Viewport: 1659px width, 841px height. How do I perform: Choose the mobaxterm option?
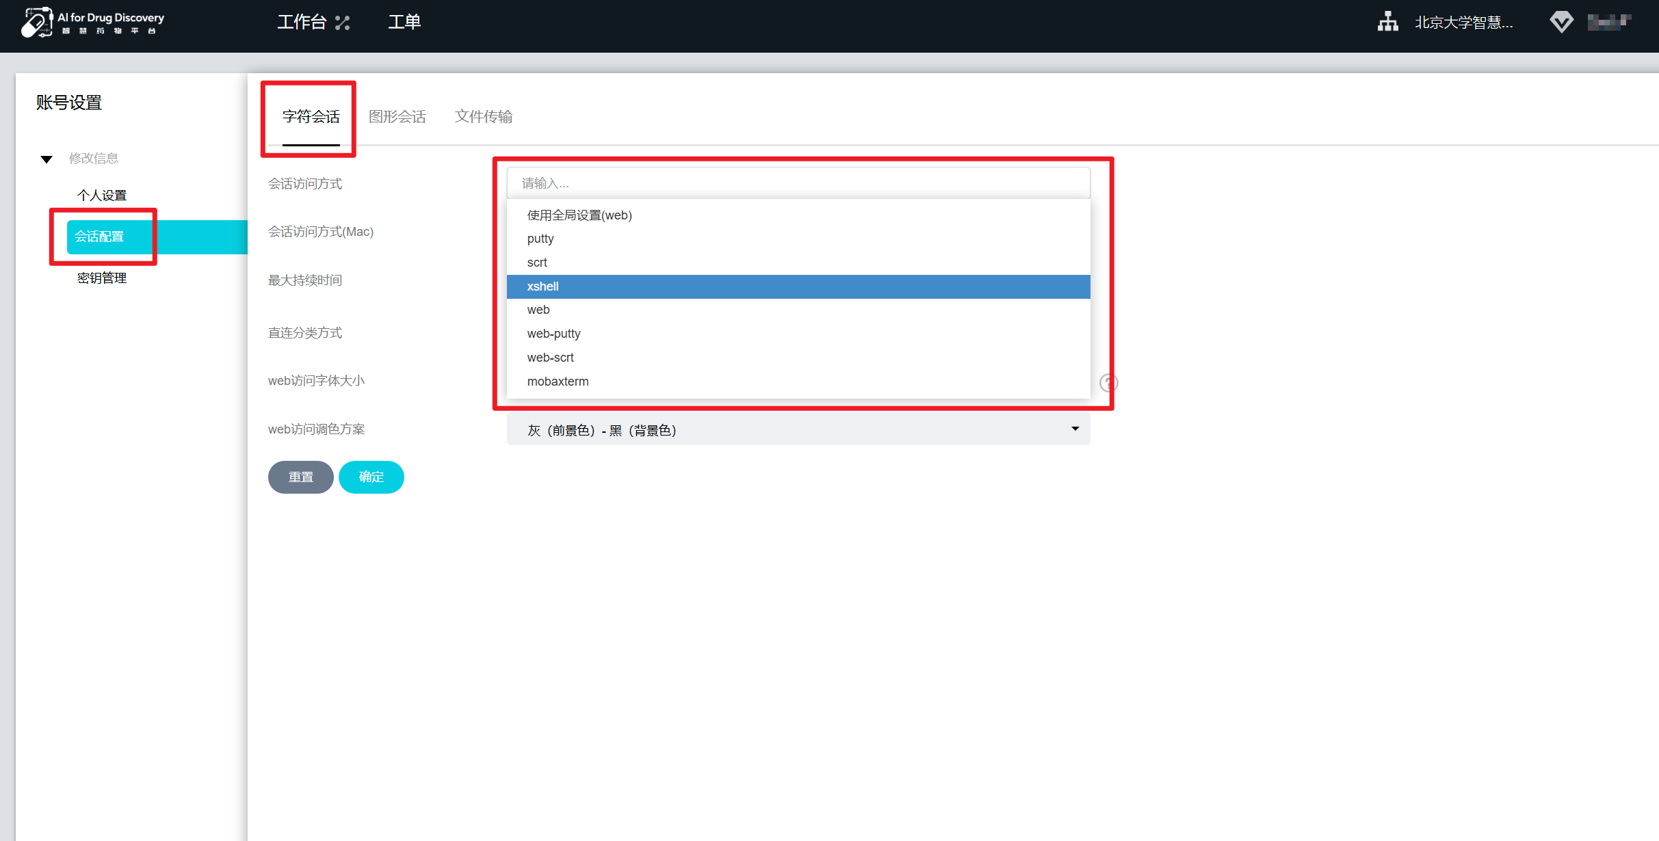coord(798,382)
